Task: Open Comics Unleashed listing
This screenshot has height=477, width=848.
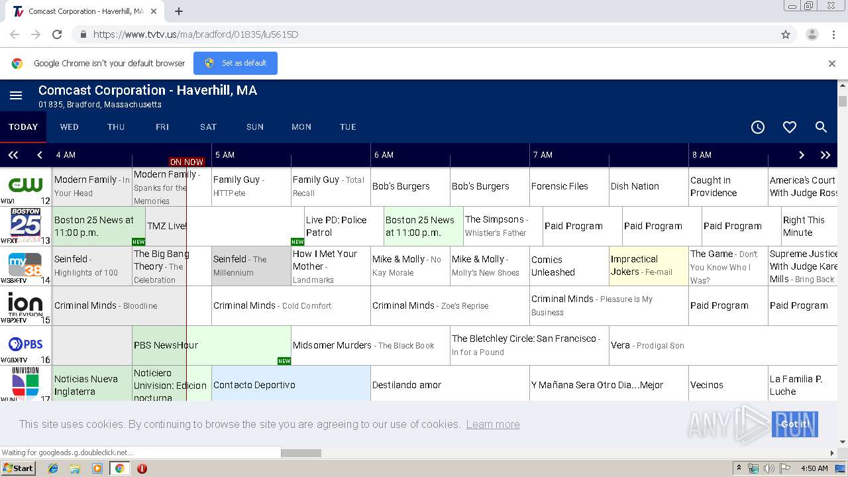Action: pos(569,266)
